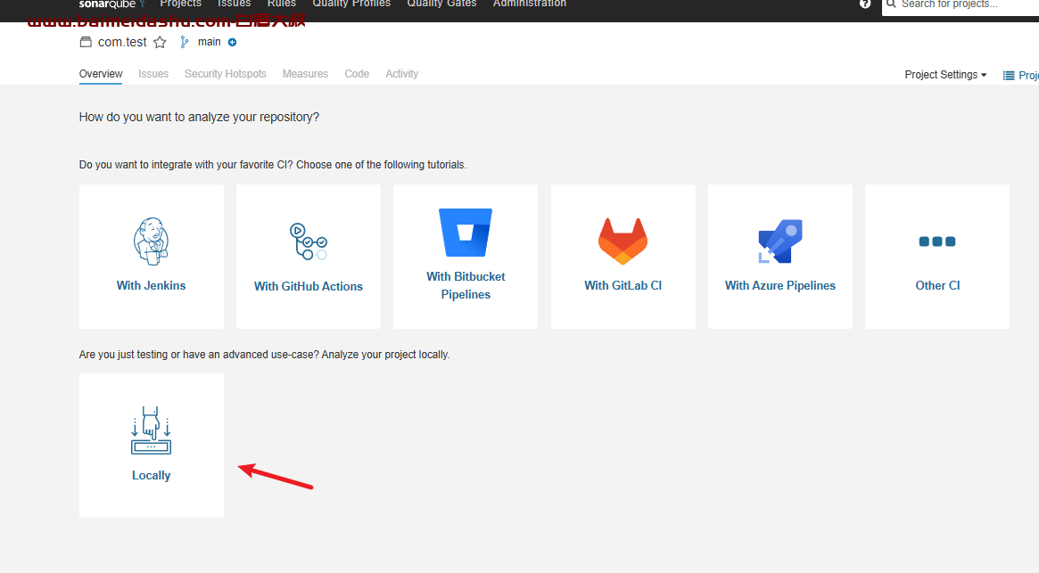
Task: Choose the Other CI link
Action: [x=937, y=285]
